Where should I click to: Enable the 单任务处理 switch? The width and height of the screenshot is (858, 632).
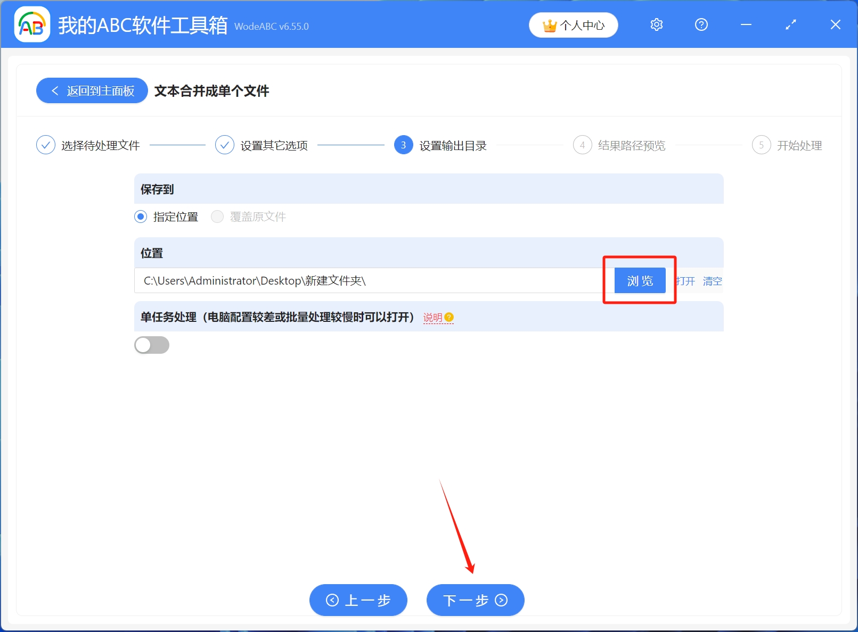click(x=151, y=345)
